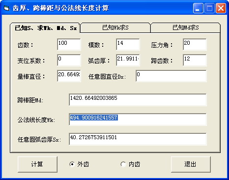Click the 跨棒距Md result field
The width and height of the screenshot is (229, 180).
point(138,100)
